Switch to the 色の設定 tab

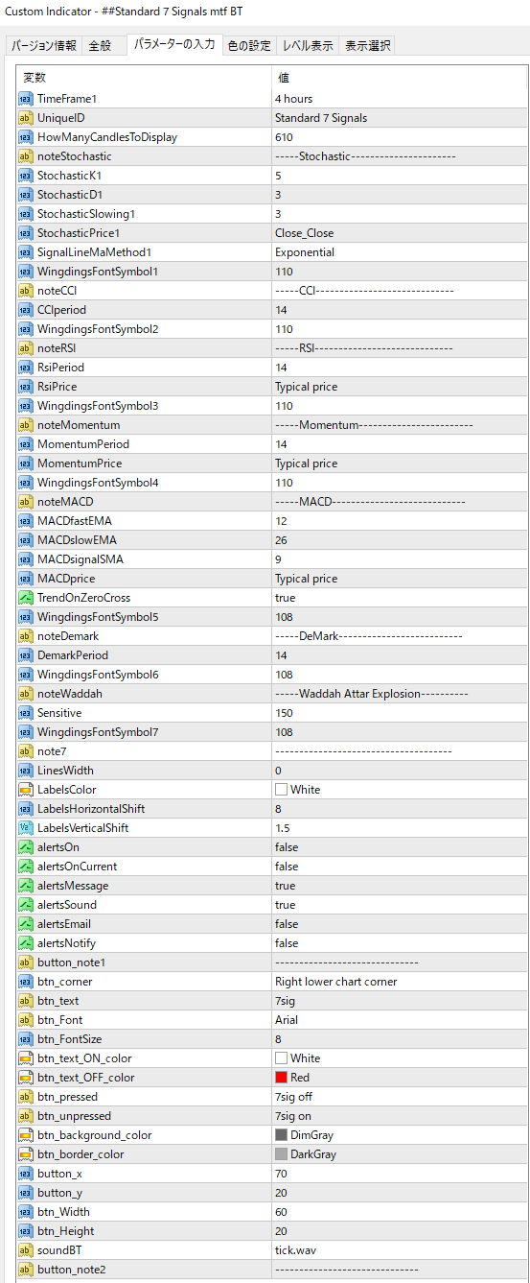click(248, 45)
